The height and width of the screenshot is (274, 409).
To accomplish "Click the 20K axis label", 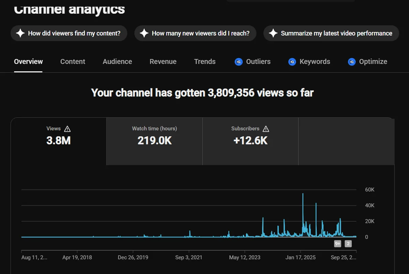I will 369,221.
